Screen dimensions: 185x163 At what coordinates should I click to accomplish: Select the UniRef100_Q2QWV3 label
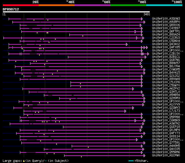point(166,108)
